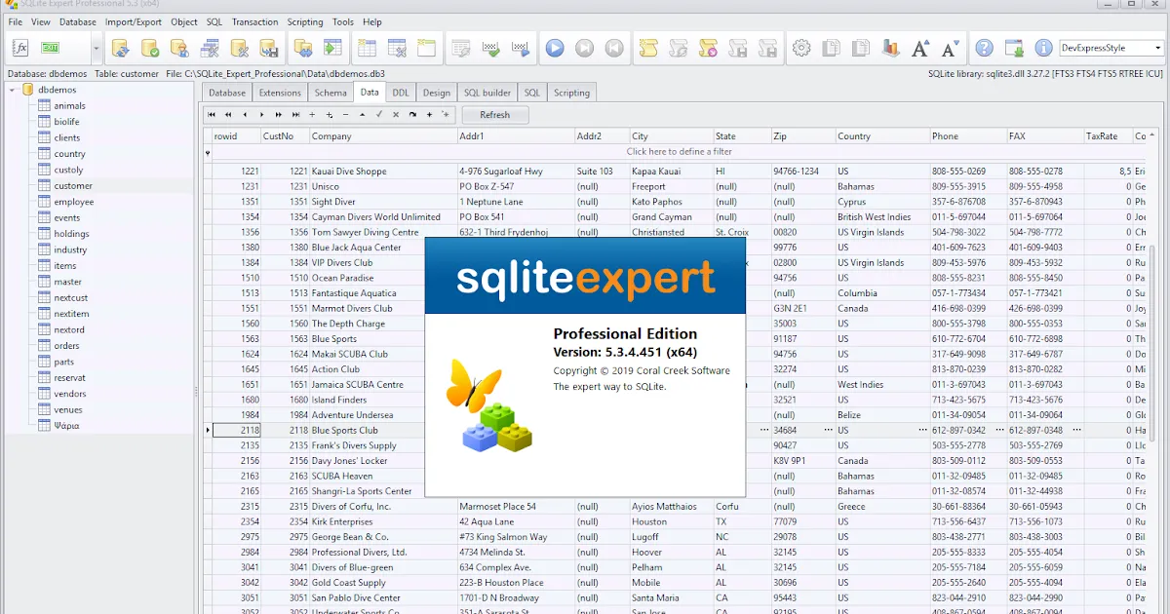Open the SQL functions (fx) tool

(x=20, y=48)
